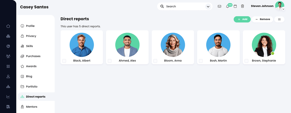
Task: Click the trash bin icon in header
Action: click(x=243, y=6)
